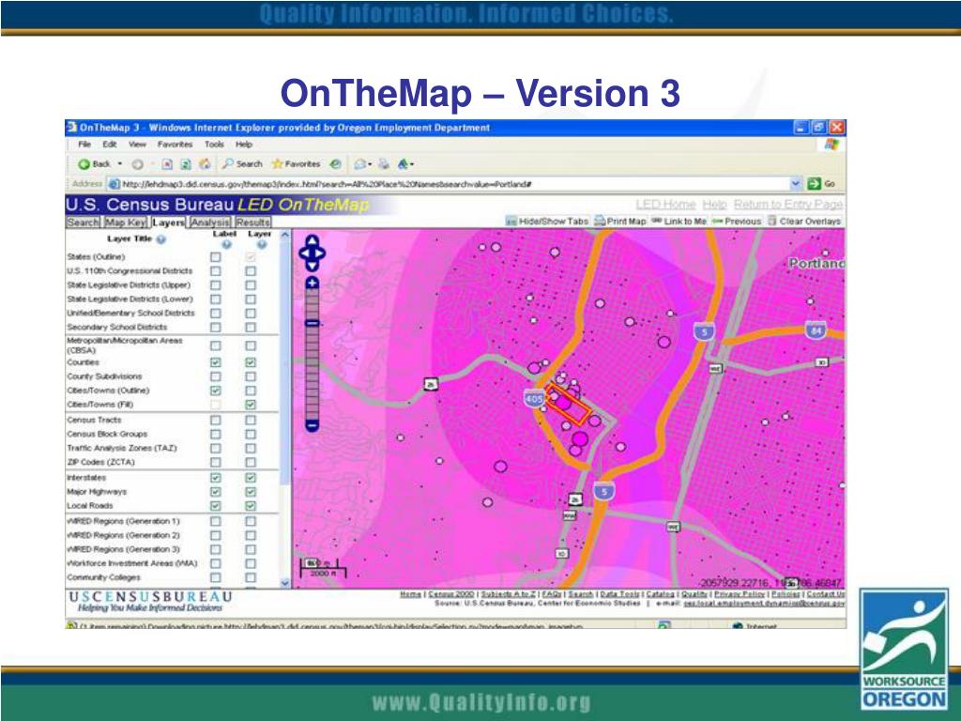Image resolution: width=961 pixels, height=721 pixels.
Task: Open the Help link beside LED Home
Action: pyautogui.click(x=714, y=204)
